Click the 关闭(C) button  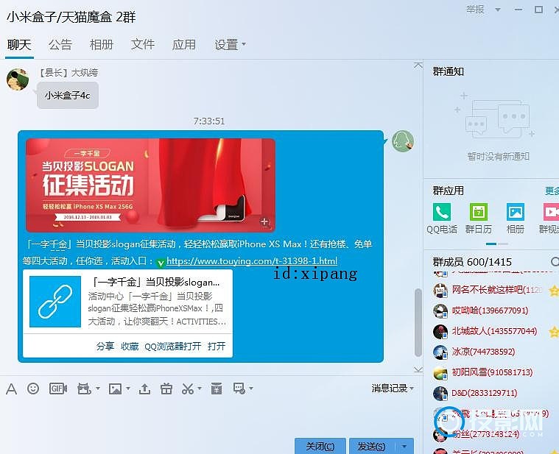click(x=320, y=446)
